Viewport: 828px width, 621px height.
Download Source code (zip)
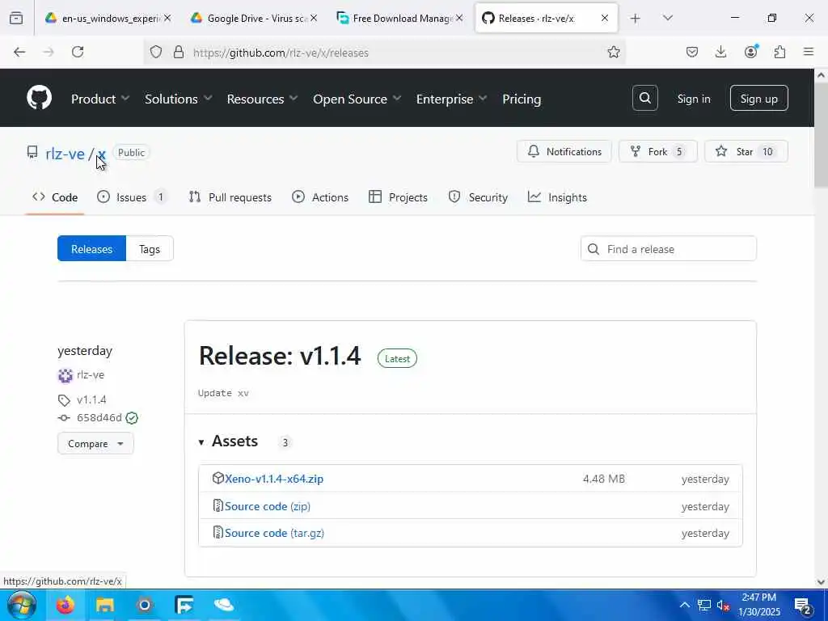pyautogui.click(x=267, y=506)
